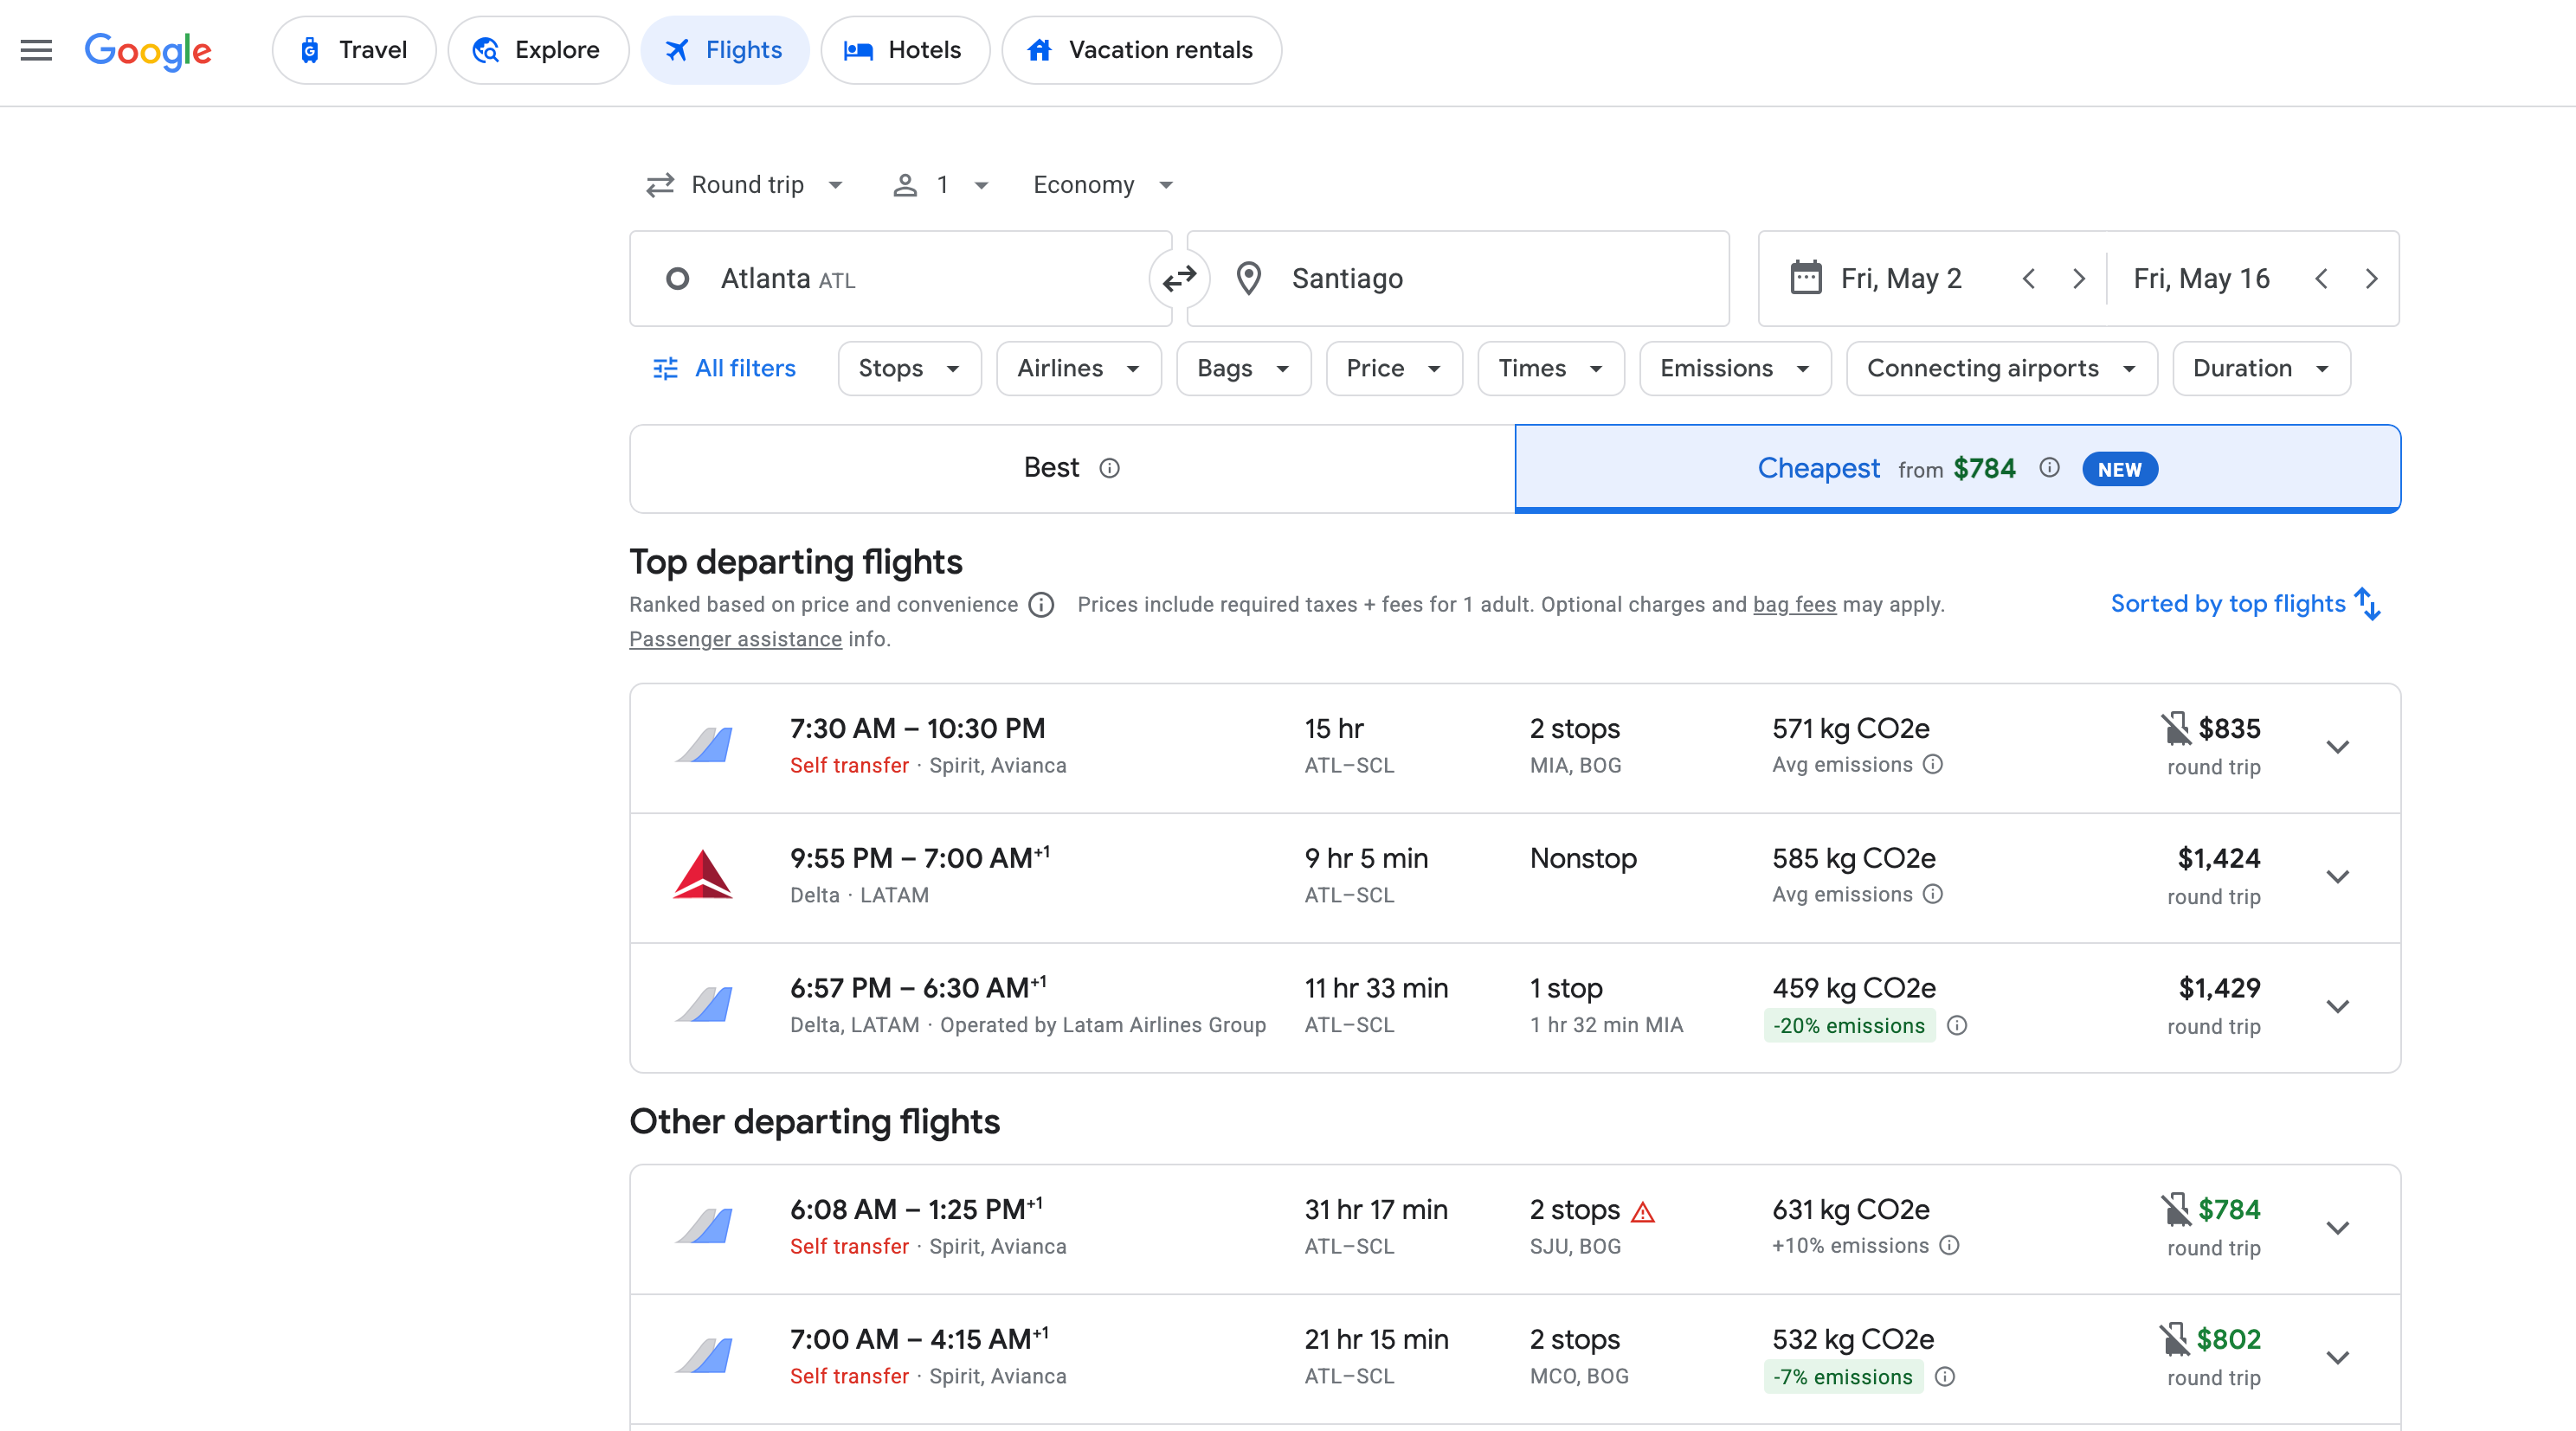
Task: Click the $1,429 round trip price
Action: coord(2219,988)
